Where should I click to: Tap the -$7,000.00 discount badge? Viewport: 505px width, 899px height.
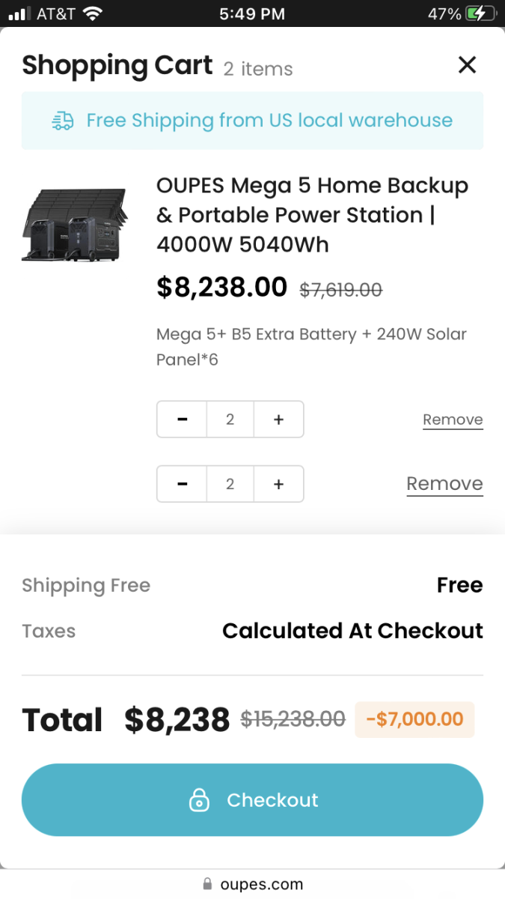coord(414,720)
